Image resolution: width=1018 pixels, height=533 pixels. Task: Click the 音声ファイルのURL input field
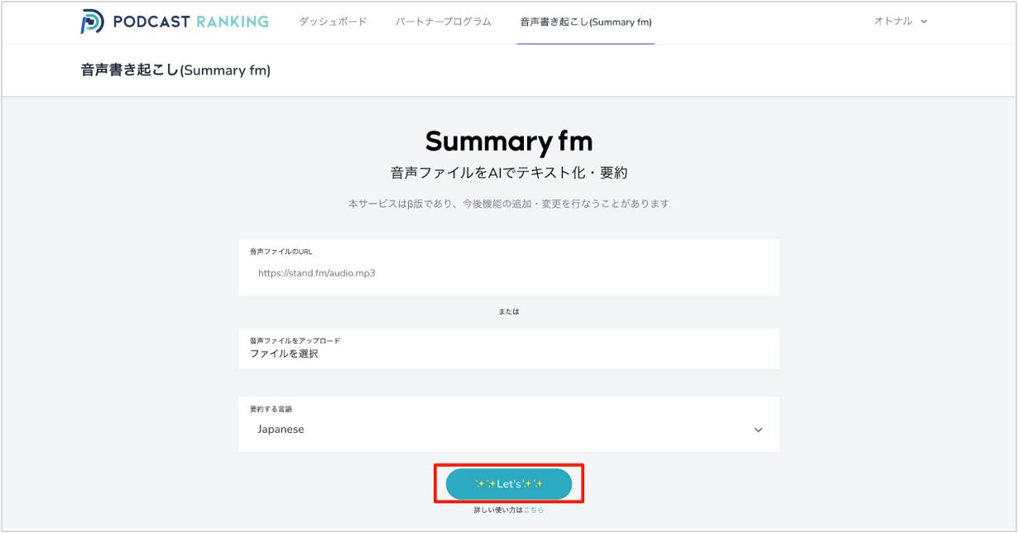pyautogui.click(x=508, y=267)
